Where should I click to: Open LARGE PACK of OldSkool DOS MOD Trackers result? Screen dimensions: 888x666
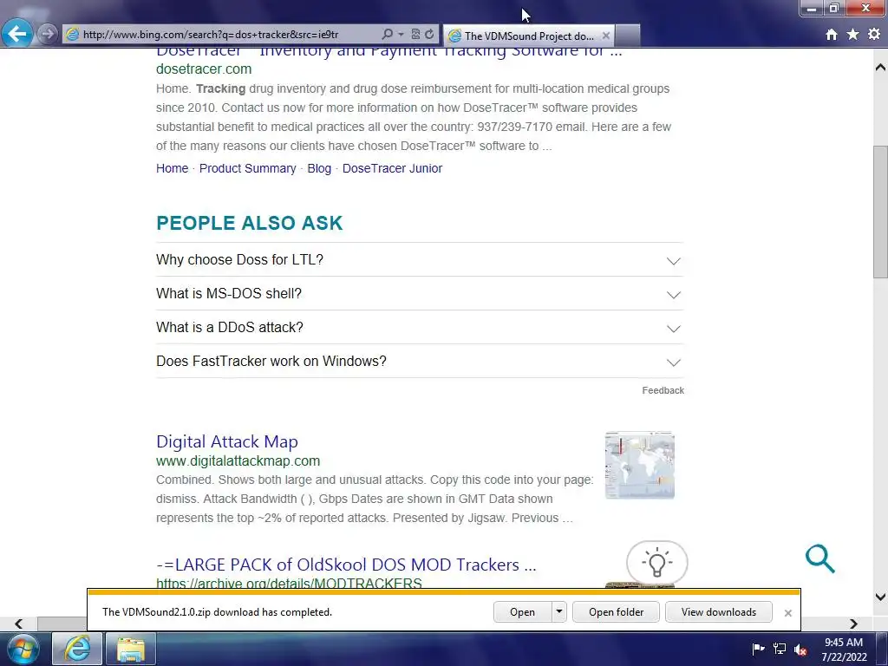click(x=346, y=565)
